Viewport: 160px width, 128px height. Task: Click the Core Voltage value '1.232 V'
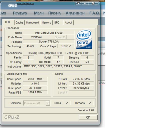click(x=66, y=46)
